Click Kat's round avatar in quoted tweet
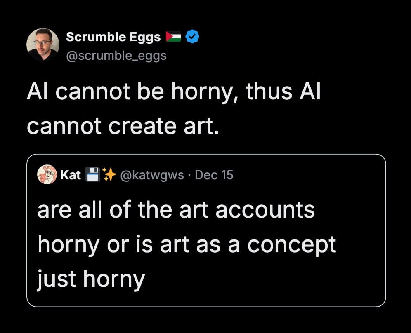 (47, 175)
